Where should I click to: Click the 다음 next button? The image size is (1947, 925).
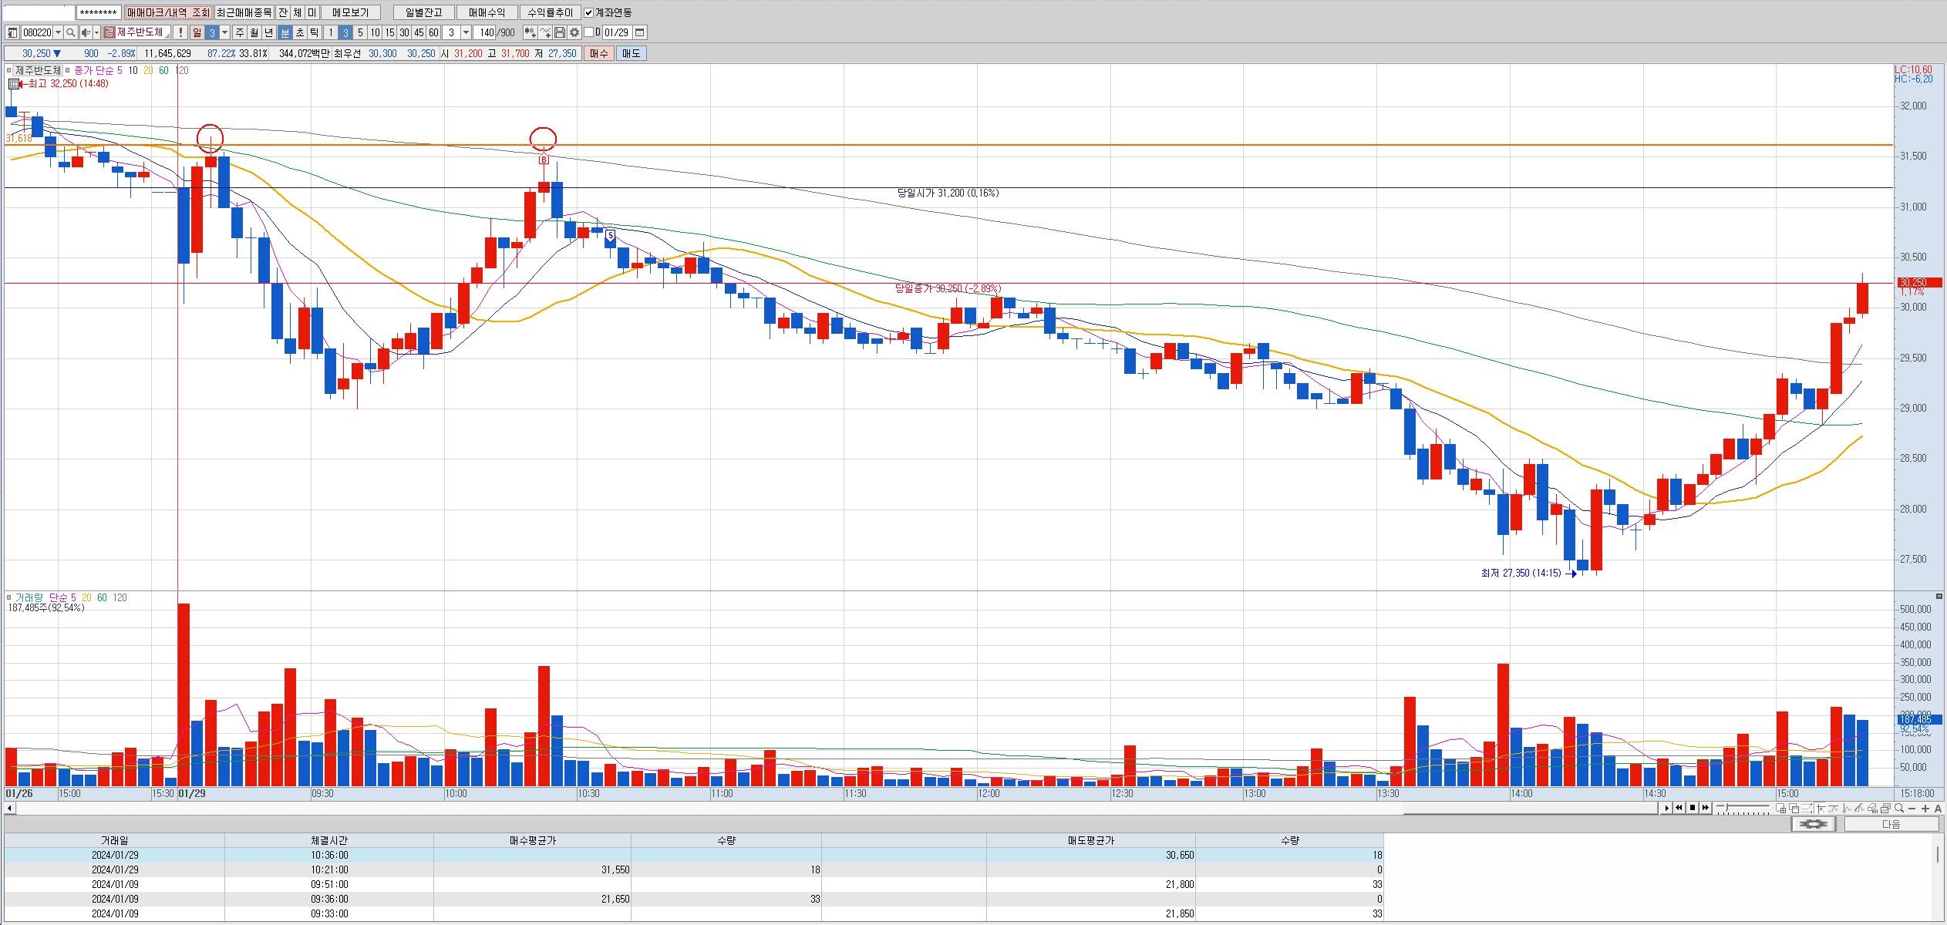coord(1891,824)
